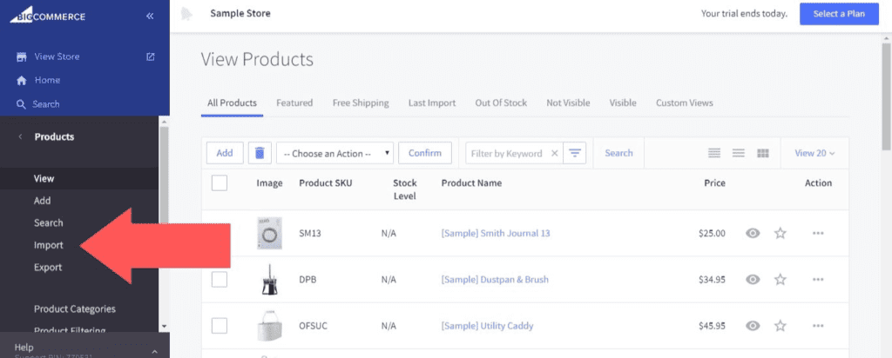Click the Home house icon

coord(22,81)
